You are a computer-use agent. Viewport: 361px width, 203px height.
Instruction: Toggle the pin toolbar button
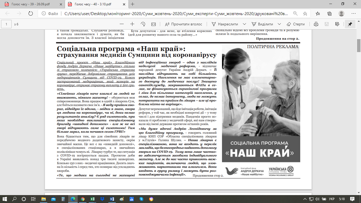coord(350,24)
